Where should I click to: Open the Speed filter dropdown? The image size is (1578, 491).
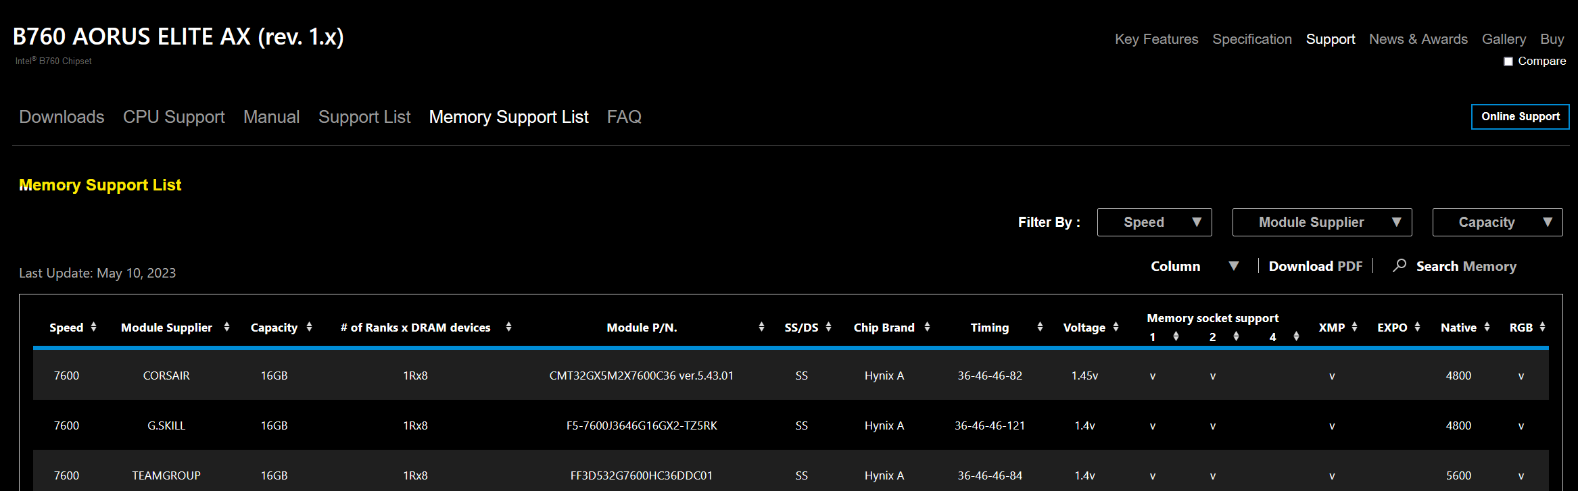1154,222
